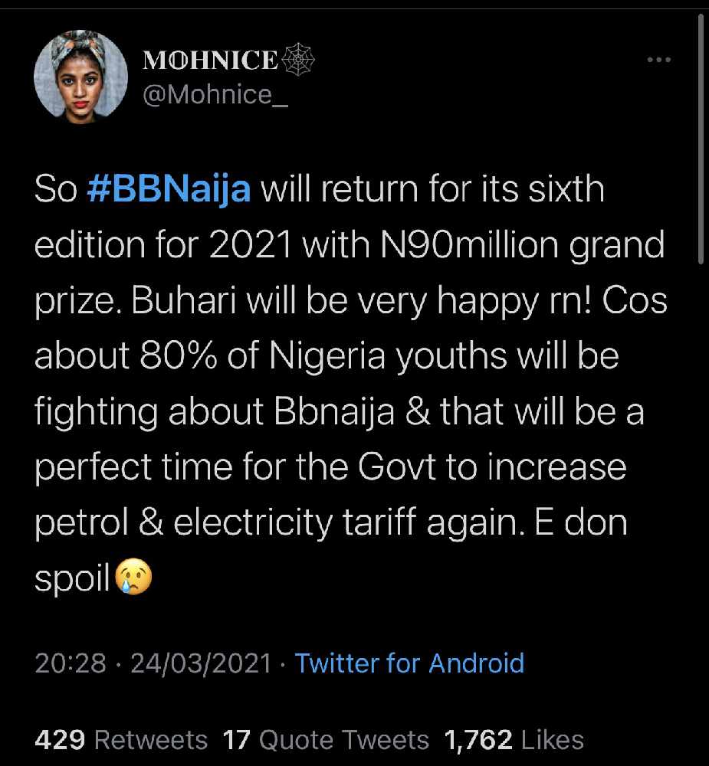
Task: View the 429 Retweets list
Action: coord(121,740)
